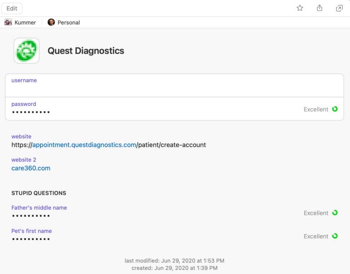Select the Kummer account avatar
This screenshot has height=274, width=350.
tap(8, 22)
